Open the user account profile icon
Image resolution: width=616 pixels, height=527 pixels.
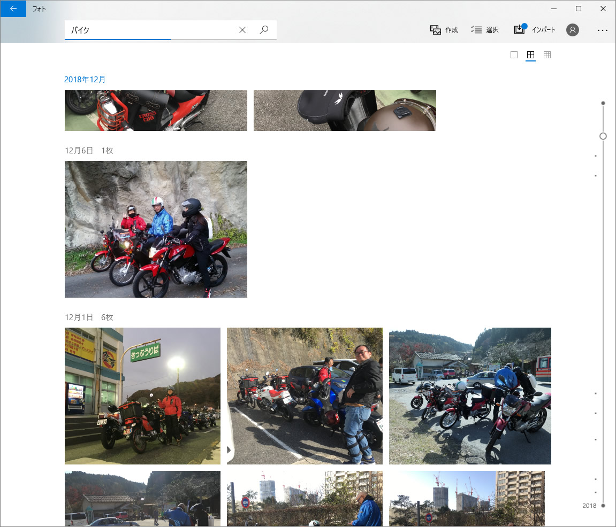(573, 30)
